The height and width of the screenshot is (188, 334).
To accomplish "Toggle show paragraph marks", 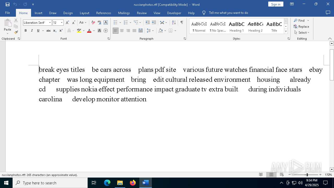I will (182, 23).
